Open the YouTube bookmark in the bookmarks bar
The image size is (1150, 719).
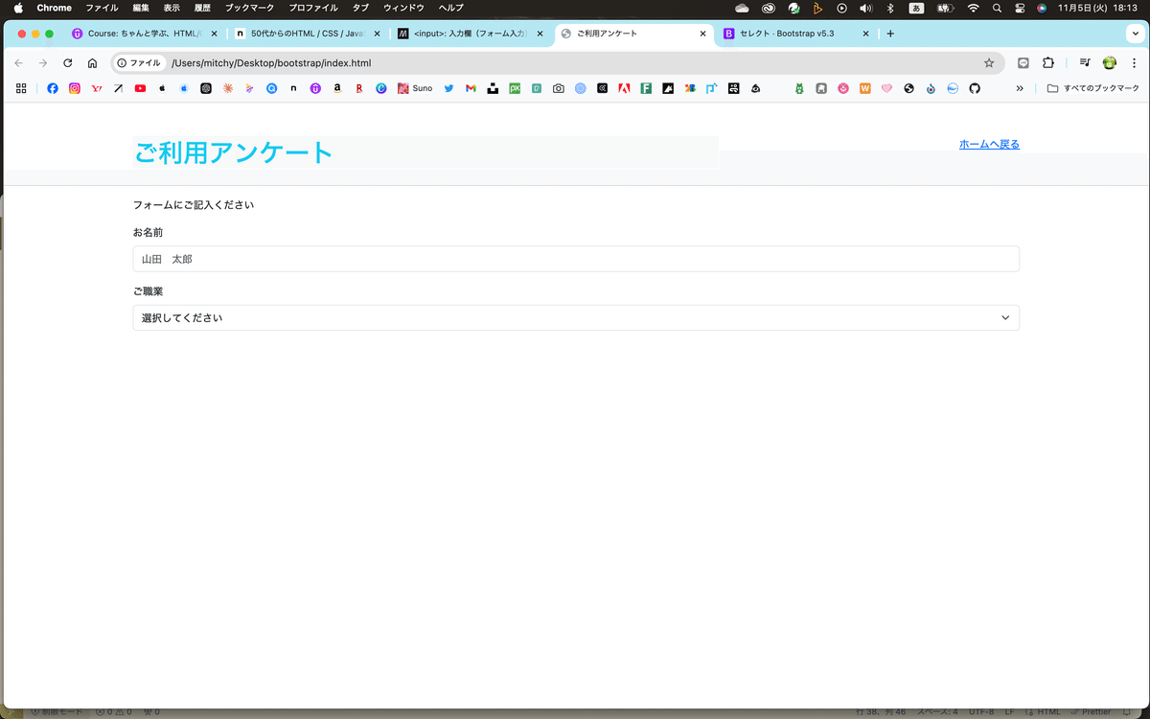pyautogui.click(x=139, y=87)
